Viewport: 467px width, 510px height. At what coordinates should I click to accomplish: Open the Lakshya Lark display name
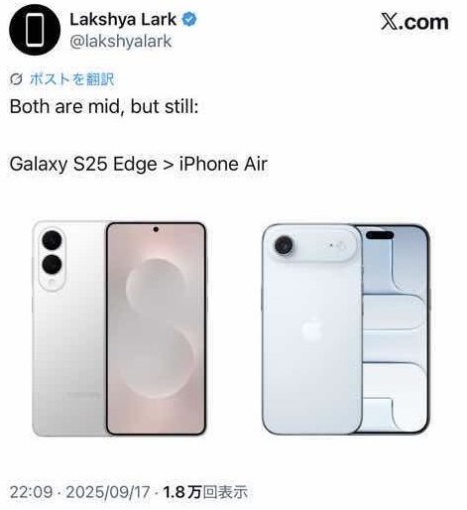(x=123, y=20)
